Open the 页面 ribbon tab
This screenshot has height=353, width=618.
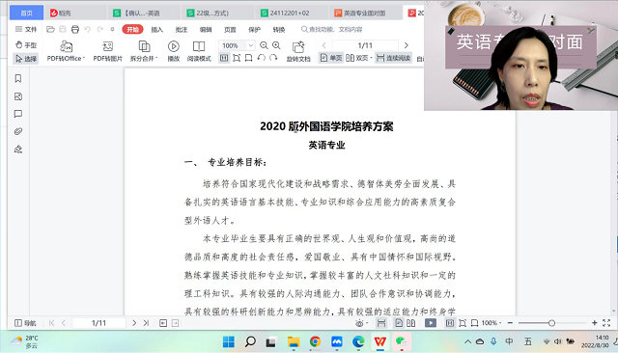230,30
